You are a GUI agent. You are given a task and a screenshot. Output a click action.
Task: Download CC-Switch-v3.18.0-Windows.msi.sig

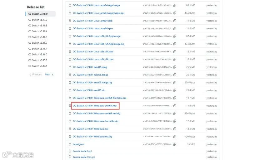[92, 137]
